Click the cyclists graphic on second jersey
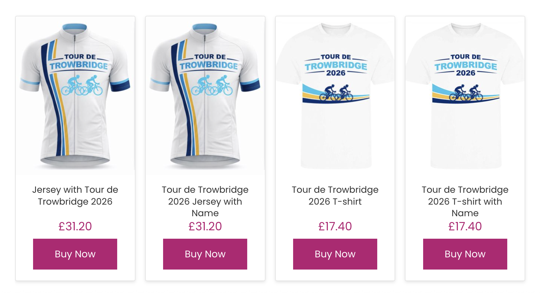540x293 pixels. (212, 85)
